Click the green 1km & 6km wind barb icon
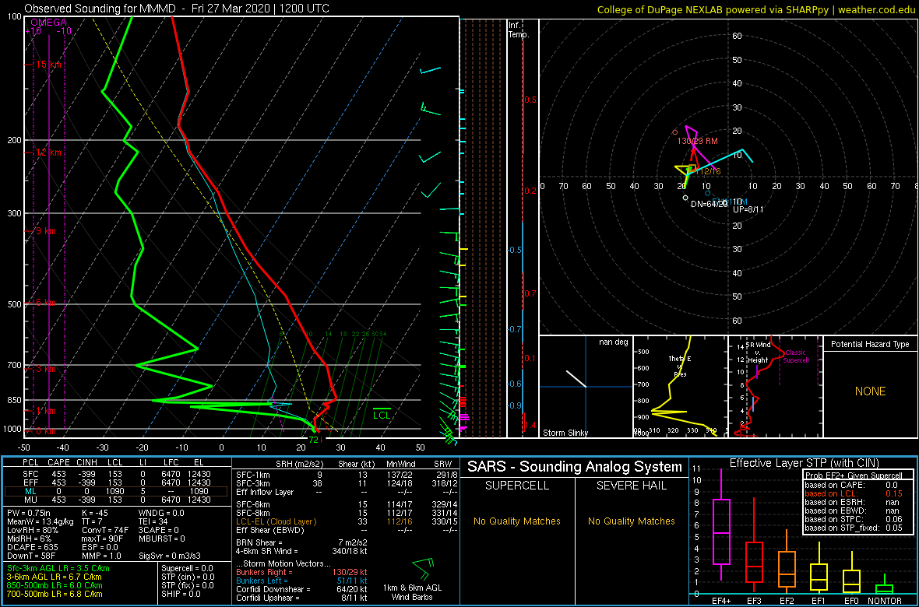 [423, 570]
